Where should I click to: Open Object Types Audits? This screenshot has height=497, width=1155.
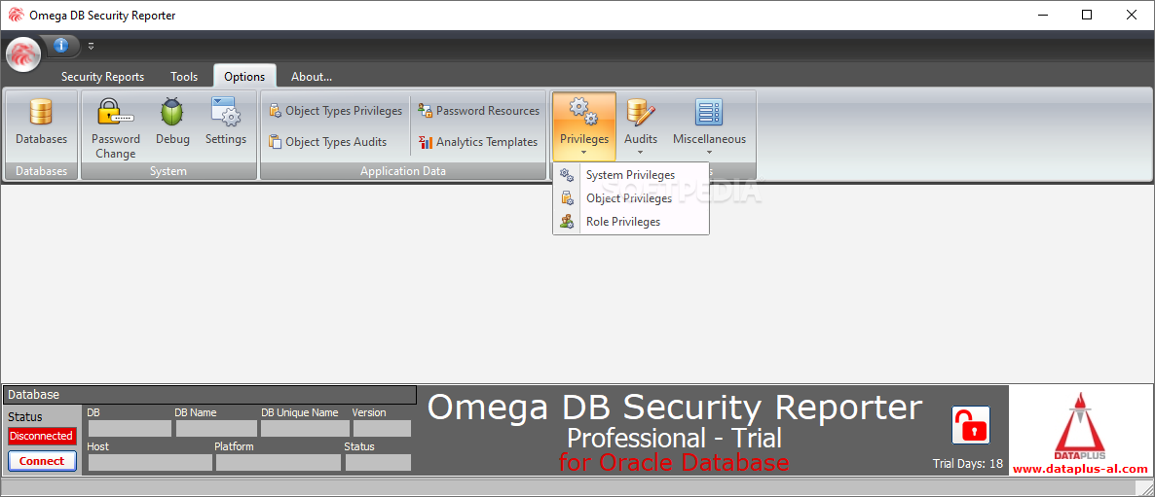coord(328,142)
